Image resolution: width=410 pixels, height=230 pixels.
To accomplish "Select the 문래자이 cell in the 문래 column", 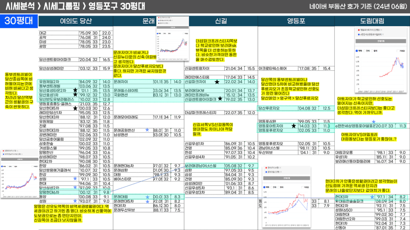I will [x=133, y=82].
